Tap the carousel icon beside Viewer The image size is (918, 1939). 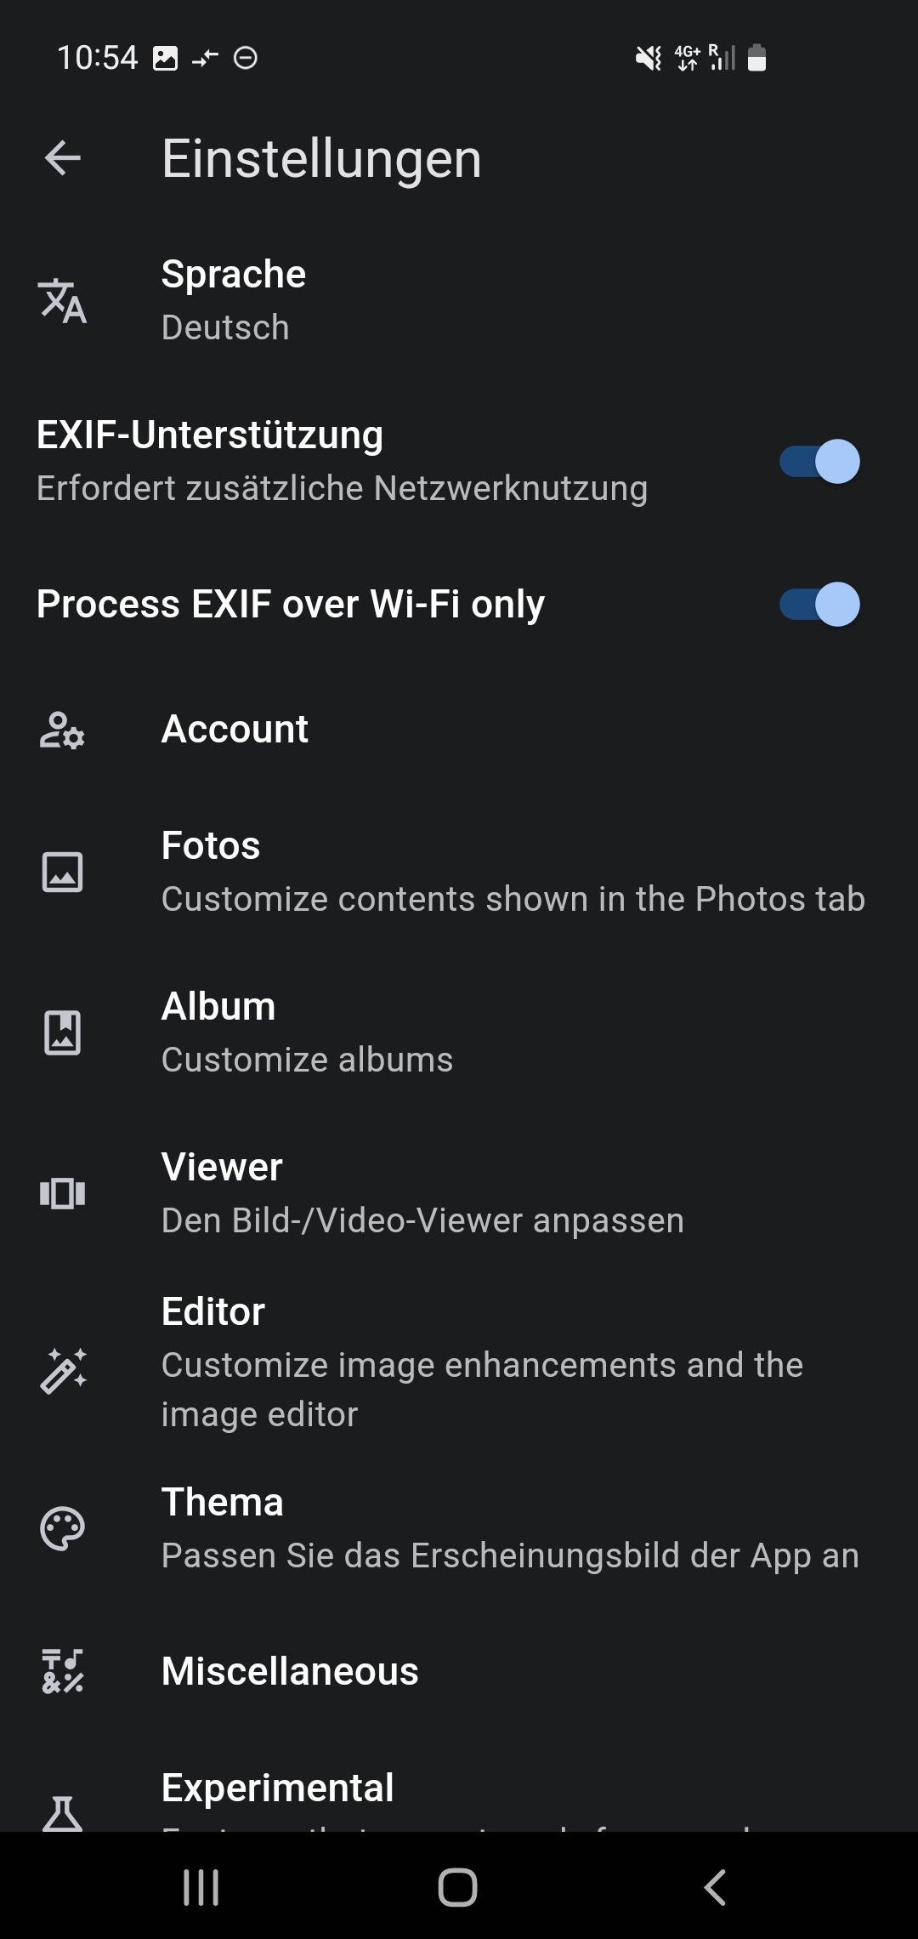(63, 1193)
